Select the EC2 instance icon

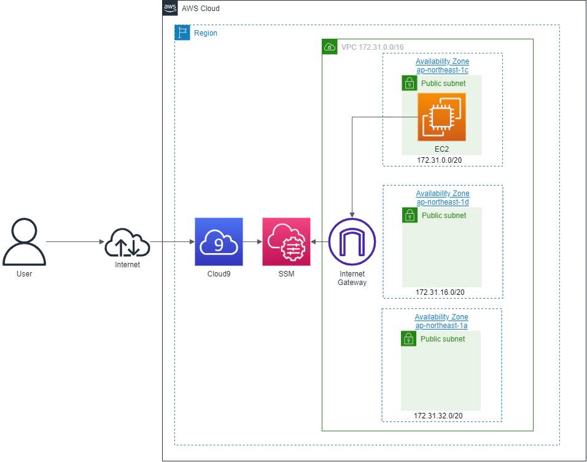441,117
